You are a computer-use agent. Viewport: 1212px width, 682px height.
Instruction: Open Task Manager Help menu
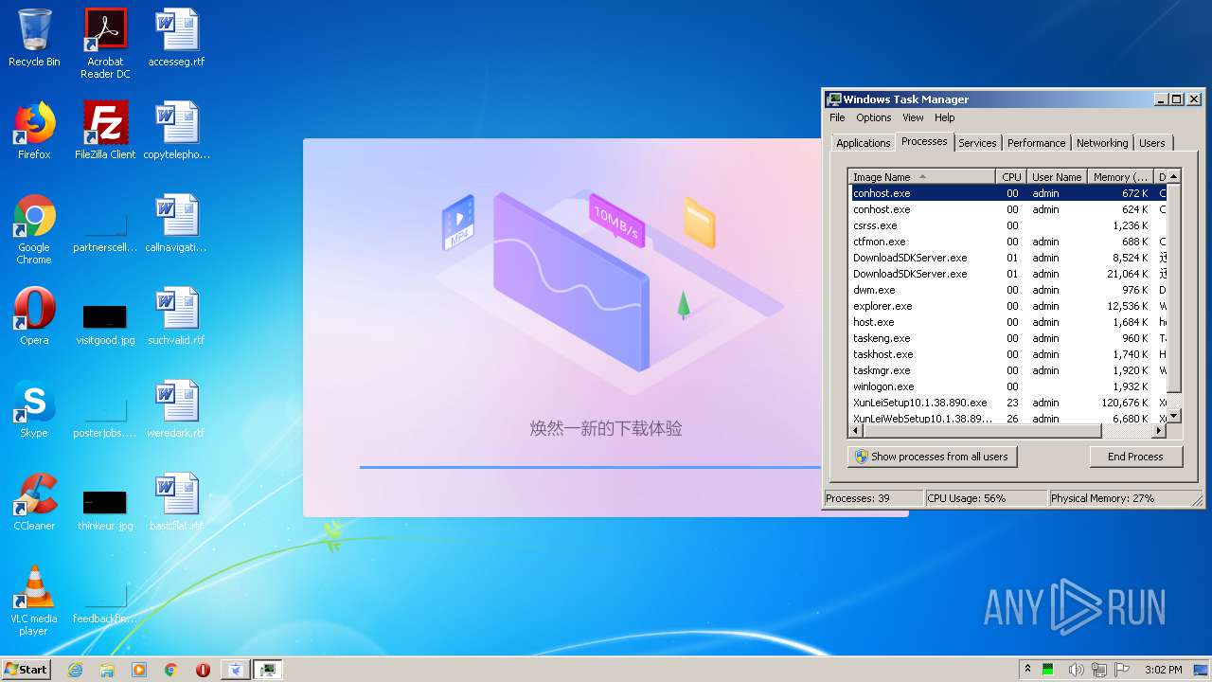(x=944, y=117)
